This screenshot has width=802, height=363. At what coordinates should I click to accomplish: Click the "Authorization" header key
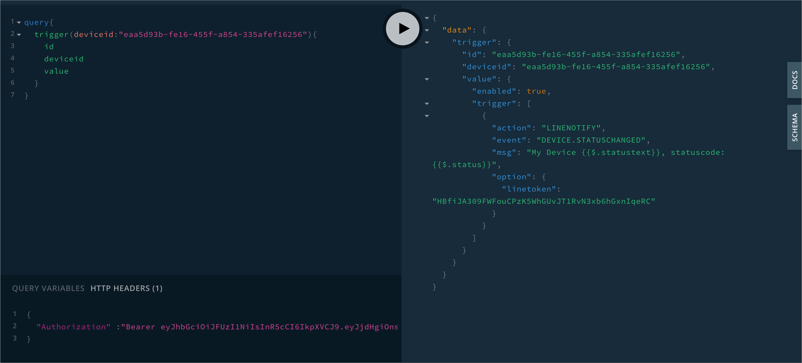pos(73,327)
